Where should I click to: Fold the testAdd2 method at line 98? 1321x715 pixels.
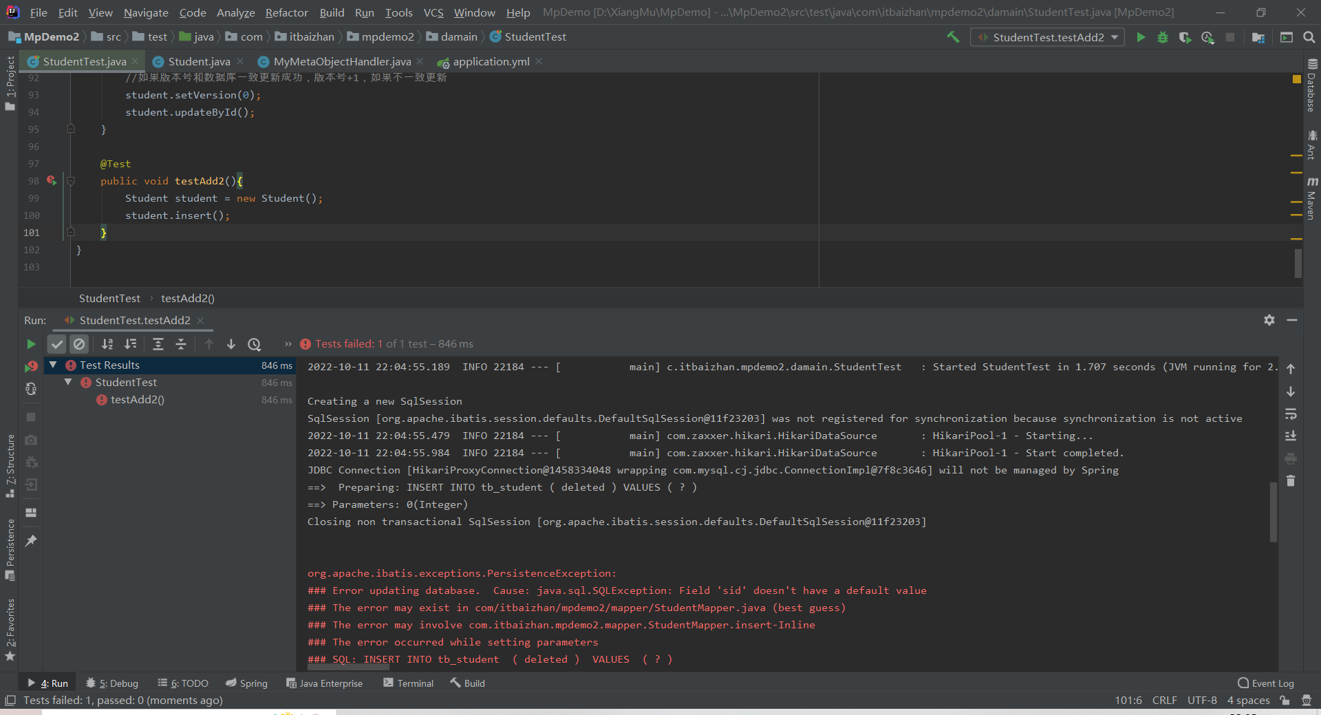(70, 181)
